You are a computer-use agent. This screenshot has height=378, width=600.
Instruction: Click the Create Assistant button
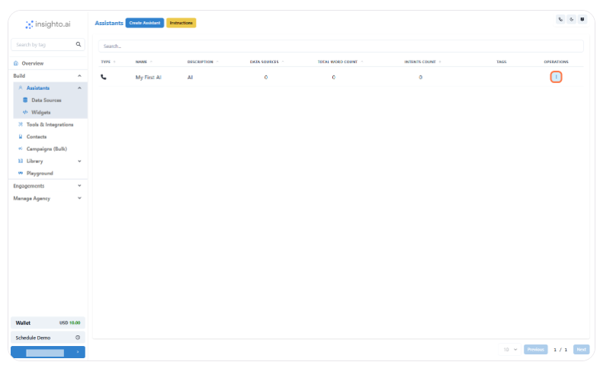coord(145,23)
